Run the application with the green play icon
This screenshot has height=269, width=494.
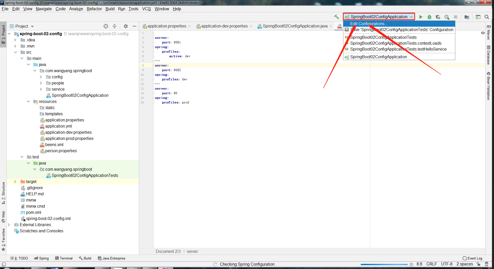pos(421,17)
